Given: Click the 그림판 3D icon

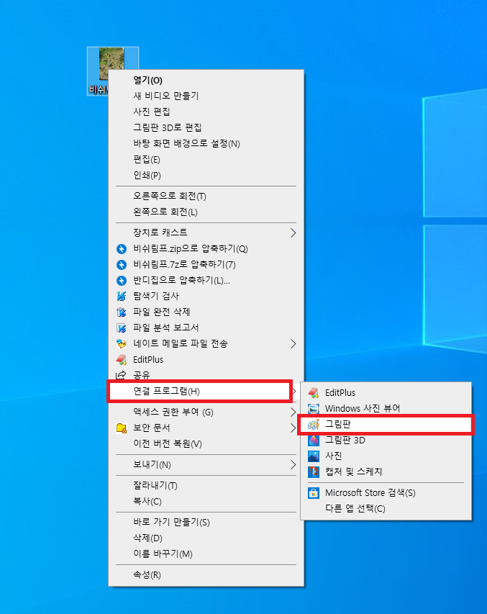Looking at the screenshot, I should click(x=314, y=440).
